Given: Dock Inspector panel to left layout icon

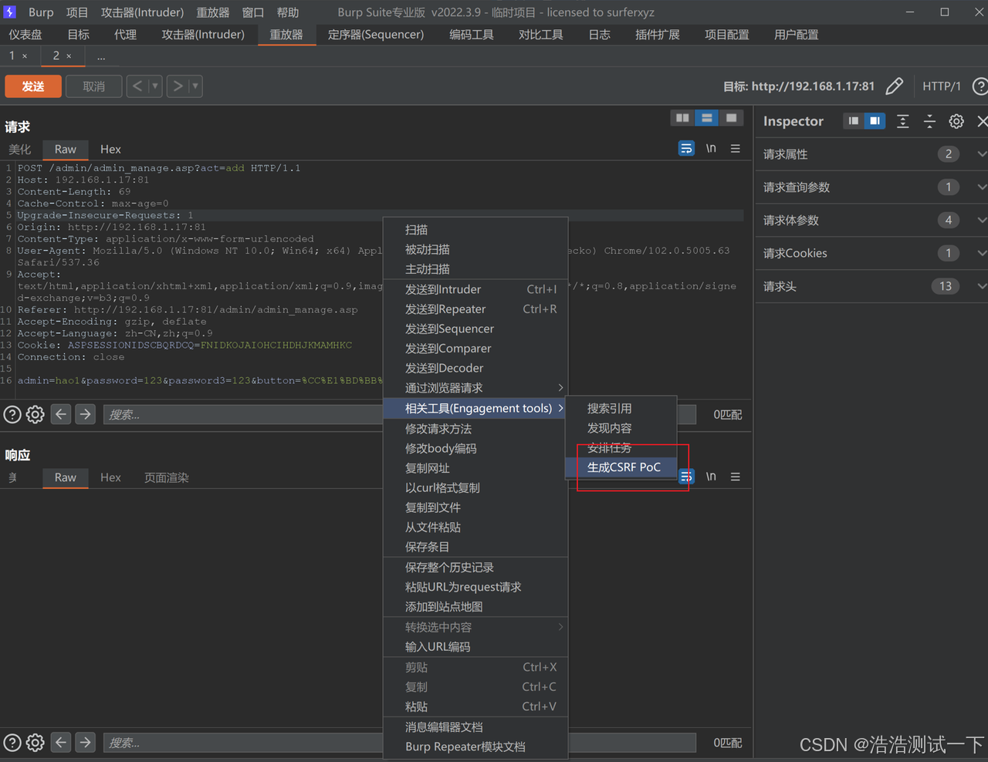Looking at the screenshot, I should (853, 121).
